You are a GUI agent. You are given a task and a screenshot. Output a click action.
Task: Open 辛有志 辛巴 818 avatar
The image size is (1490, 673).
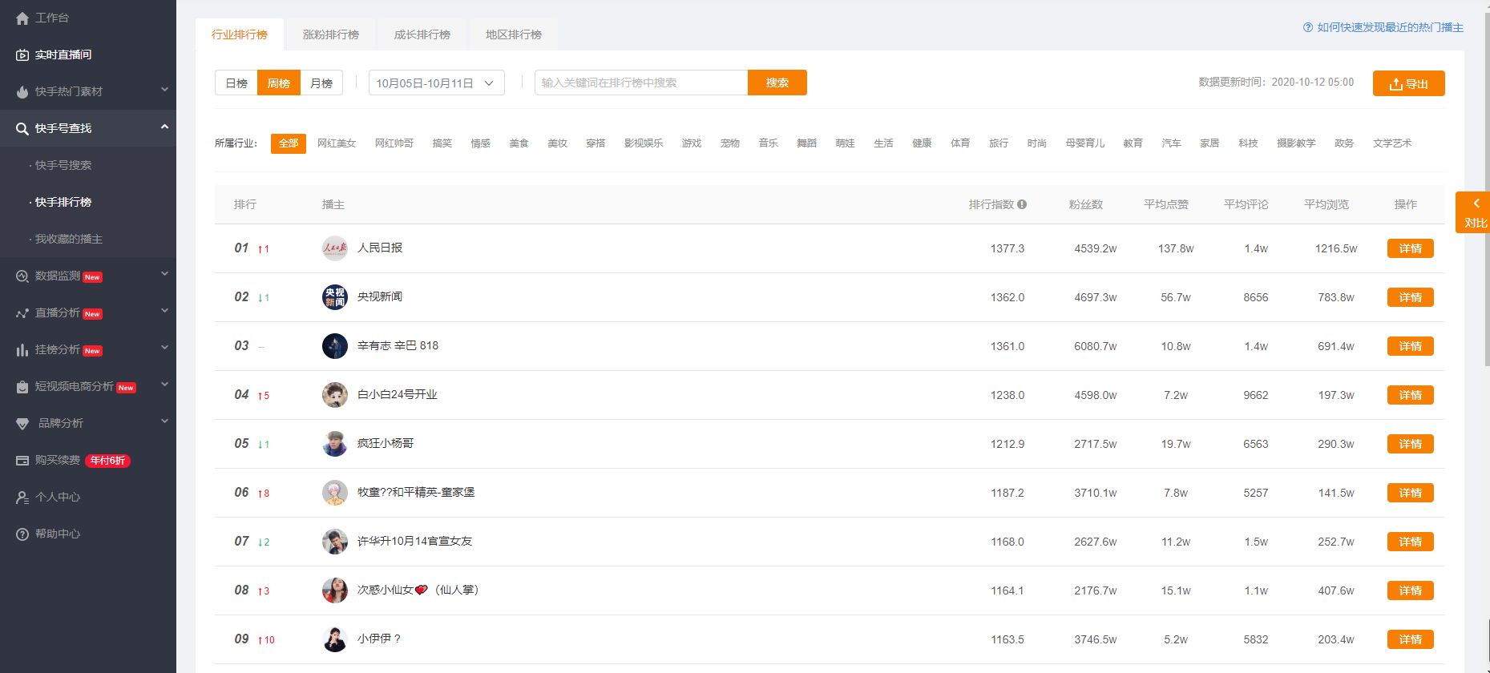334,346
